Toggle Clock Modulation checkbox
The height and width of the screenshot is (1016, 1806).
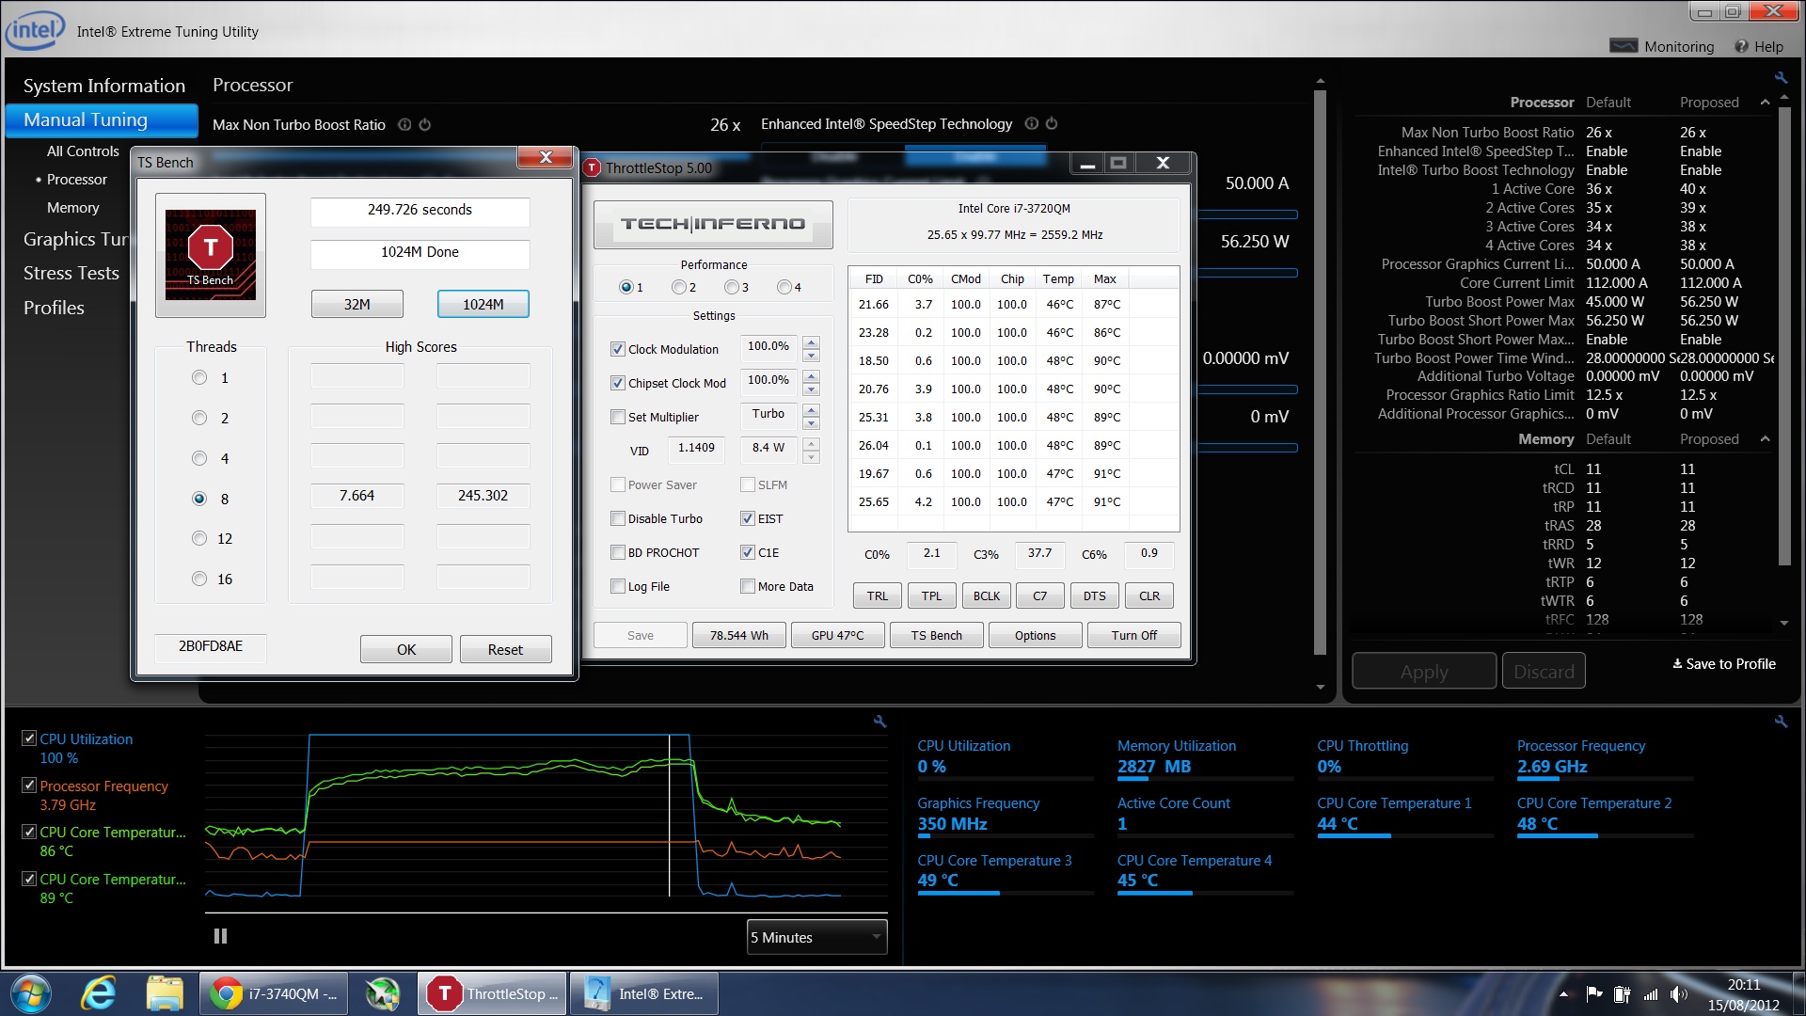point(618,349)
